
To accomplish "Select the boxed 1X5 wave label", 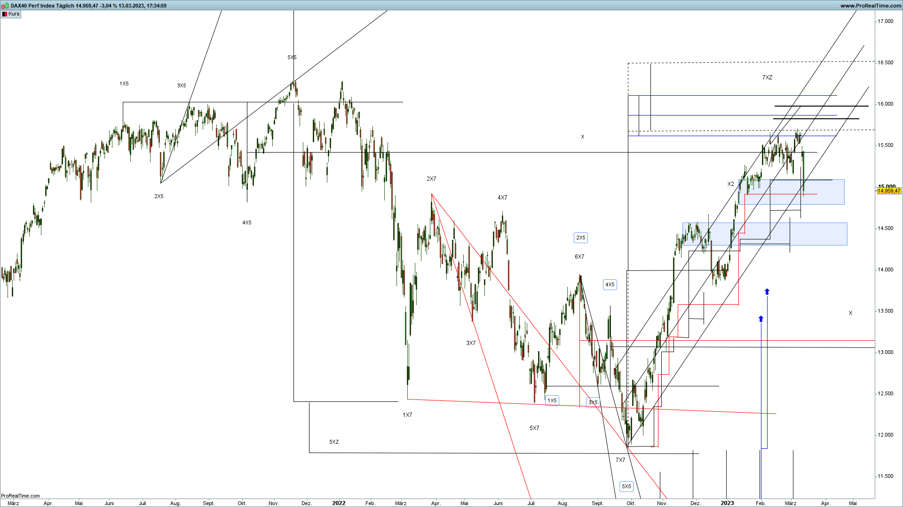I will pyautogui.click(x=552, y=400).
